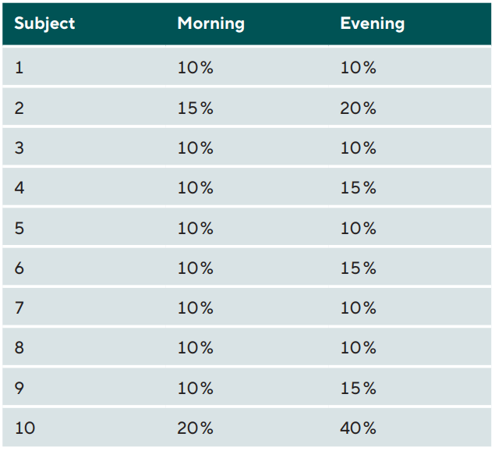The width and height of the screenshot is (495, 451).
Task: Click Subject 7 row number cell
Action: tap(84, 307)
